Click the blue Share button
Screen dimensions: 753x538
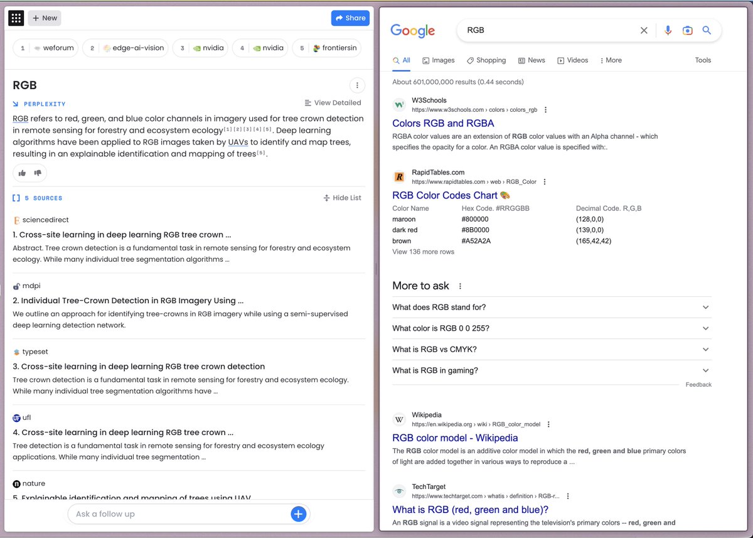pyautogui.click(x=350, y=18)
